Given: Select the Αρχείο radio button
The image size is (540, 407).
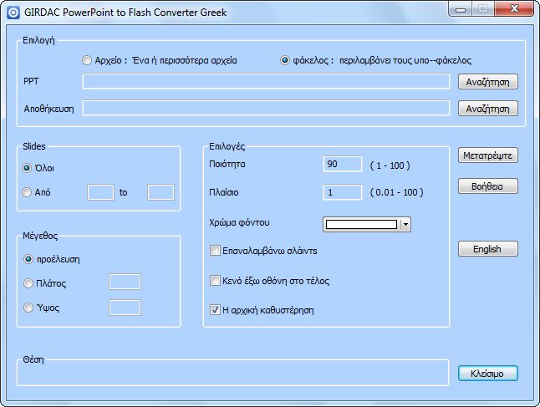Looking at the screenshot, I should click(87, 60).
